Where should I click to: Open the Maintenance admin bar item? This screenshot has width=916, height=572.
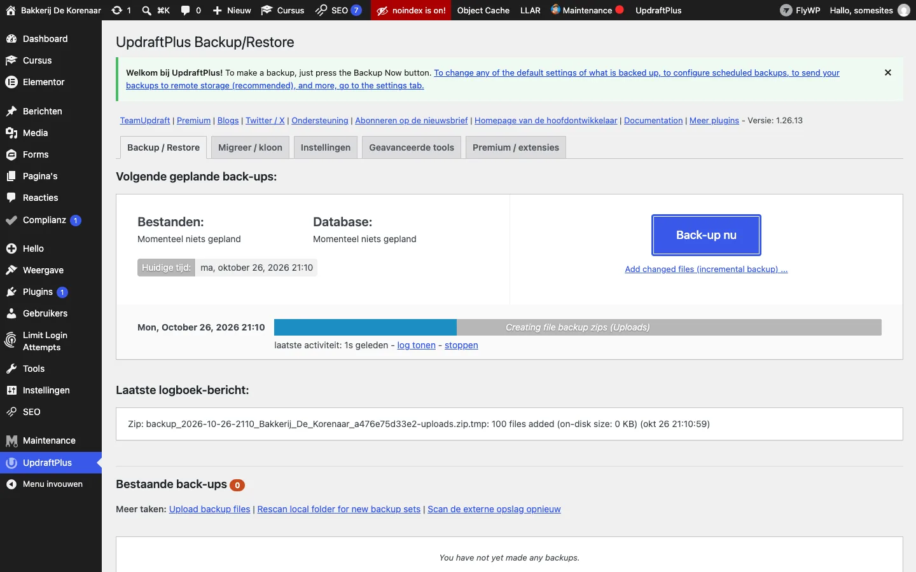[587, 10]
